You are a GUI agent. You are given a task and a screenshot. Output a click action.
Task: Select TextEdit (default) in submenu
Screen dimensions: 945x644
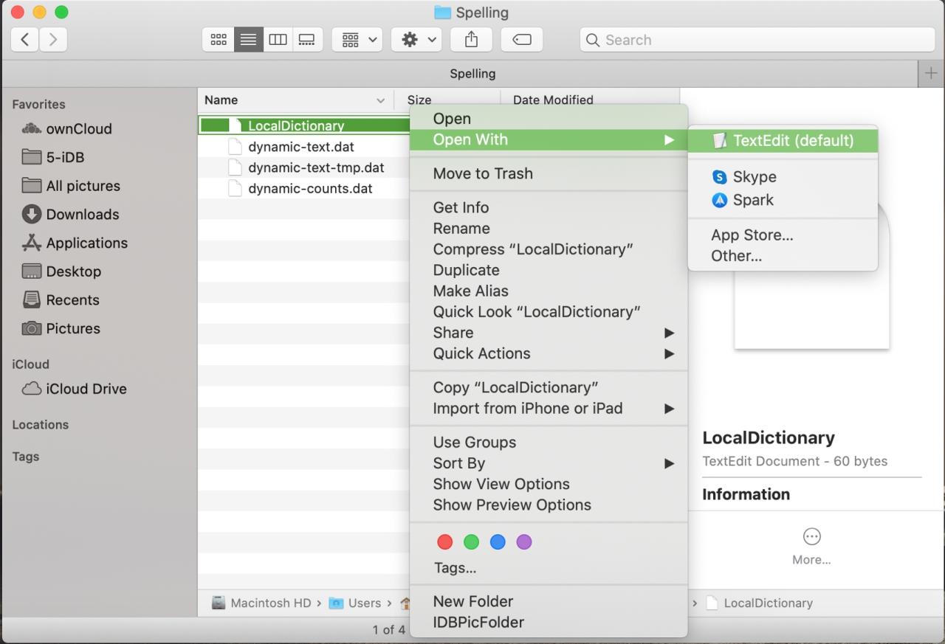(792, 140)
